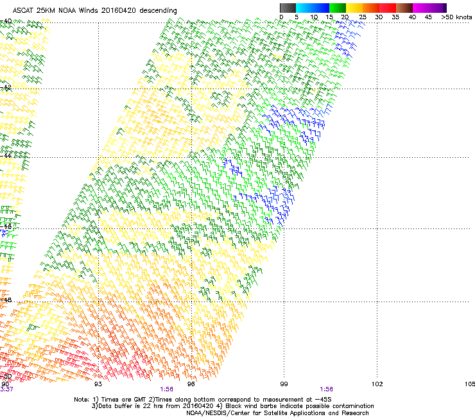Click the '1:58' time between longitudes 99 and 102
Screen dimensions: 475x417
[326, 389]
